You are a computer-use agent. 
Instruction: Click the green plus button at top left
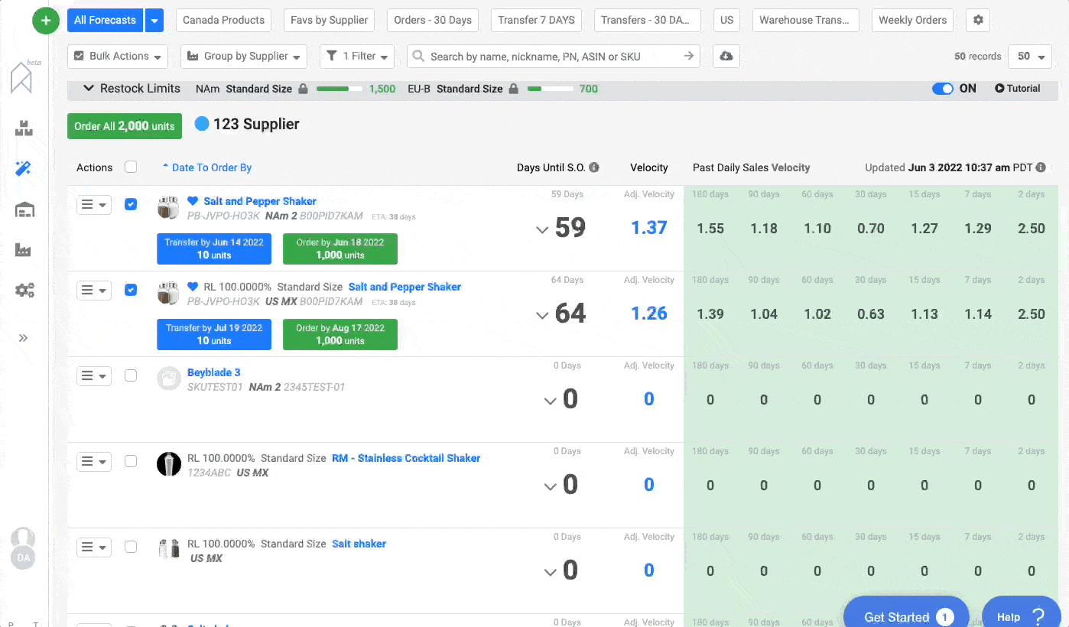(x=45, y=21)
